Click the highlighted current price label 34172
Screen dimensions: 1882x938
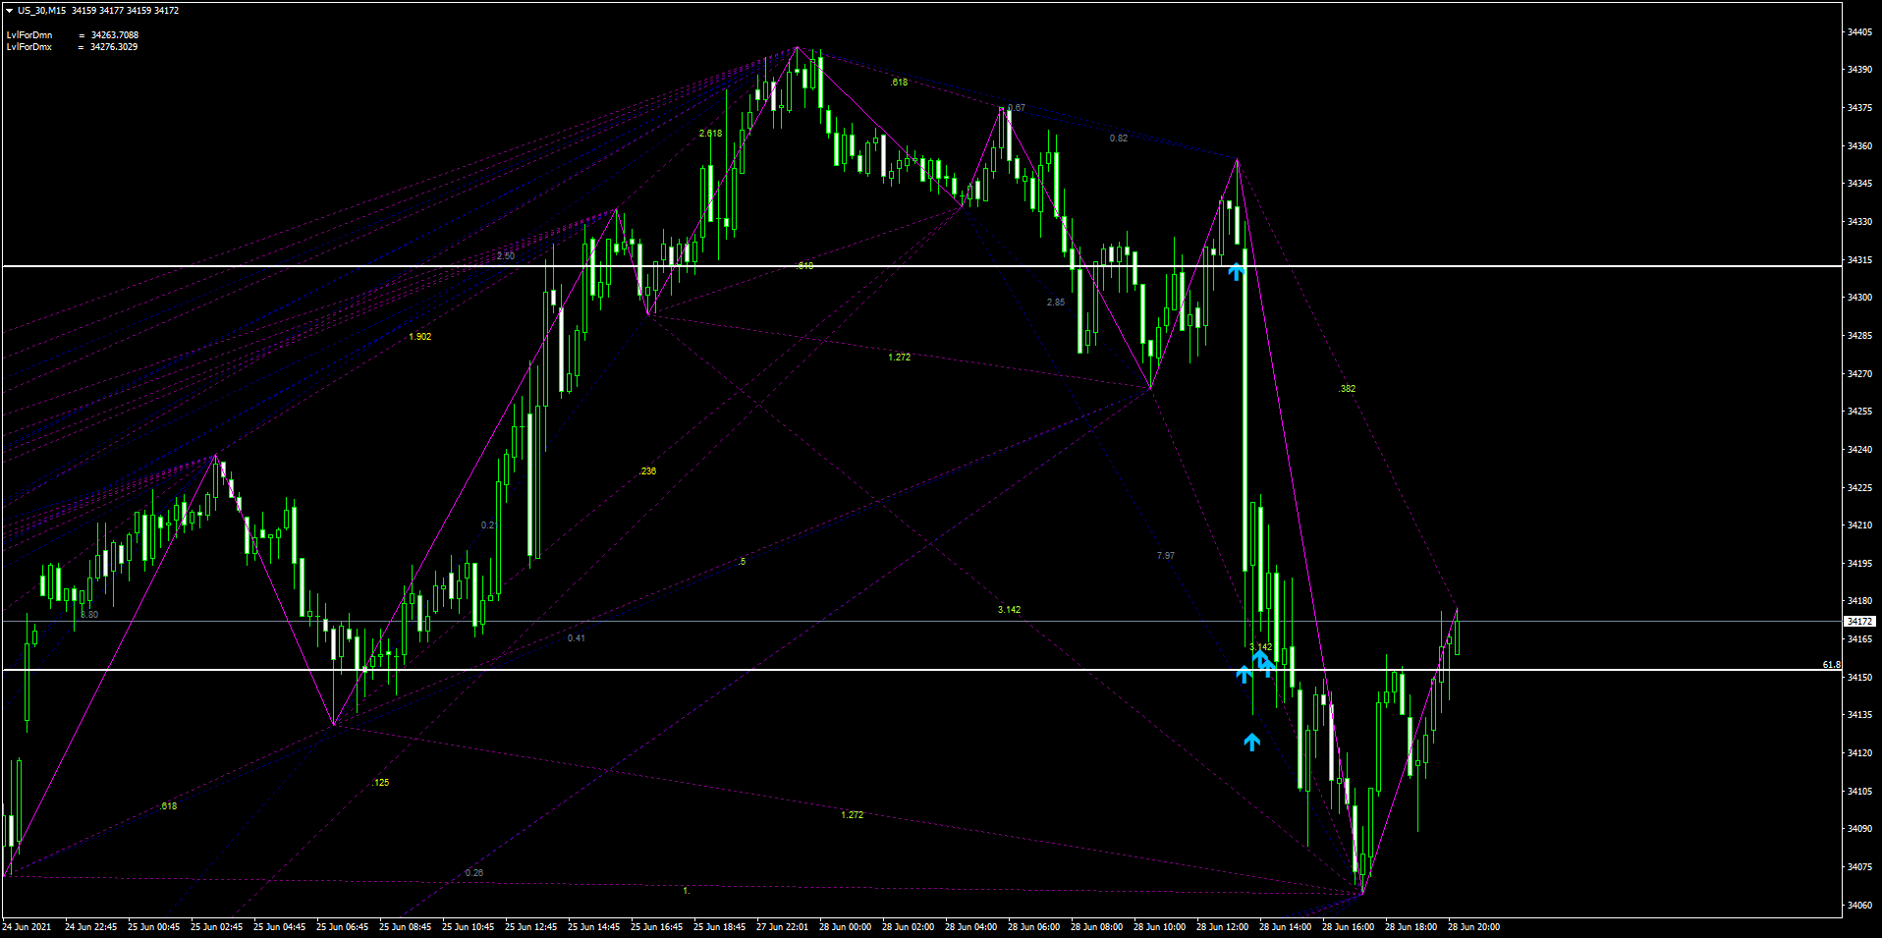click(1859, 622)
